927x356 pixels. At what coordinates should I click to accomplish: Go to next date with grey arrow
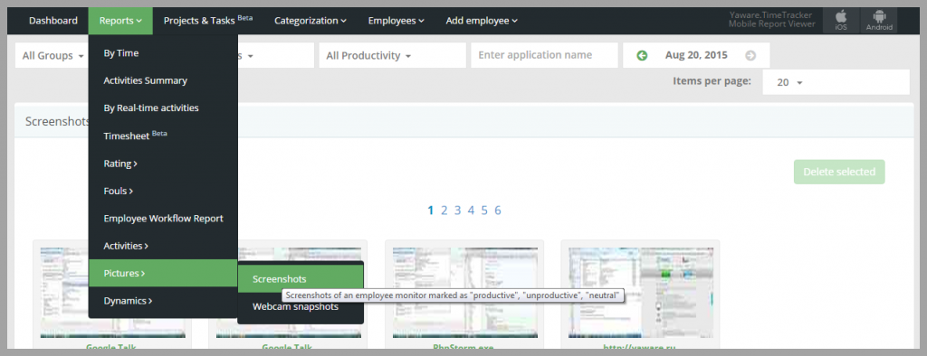click(750, 55)
